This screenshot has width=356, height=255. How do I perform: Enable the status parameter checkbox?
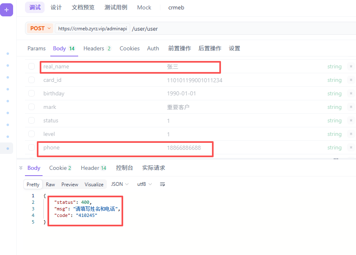pos(32,121)
